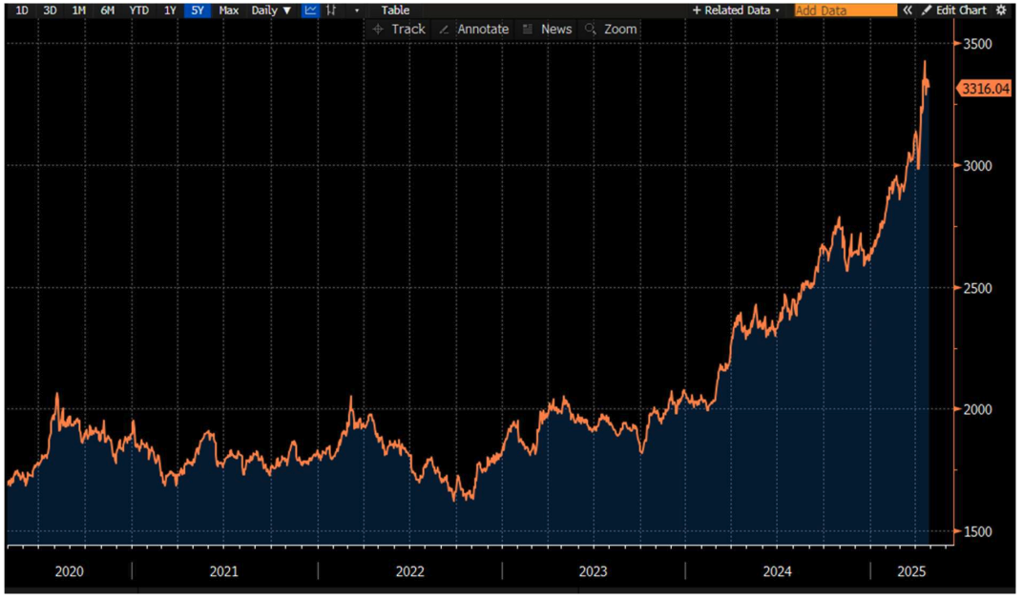Click the orange 3316.04 price label
Screen dimensions: 1023x599
tap(982, 89)
